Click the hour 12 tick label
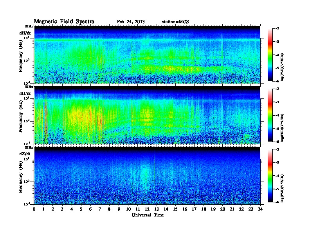Image resolution: width=310 pixels, height=240 pixels. (147, 209)
